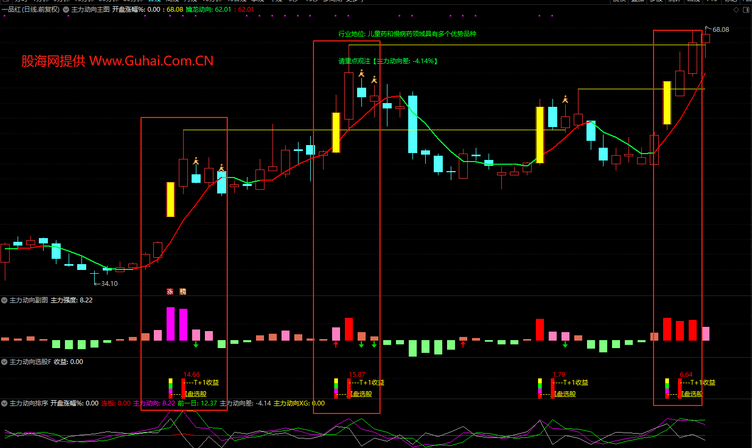
Task: Click the yellow 68.08 value in the header
Action: [x=175, y=10]
